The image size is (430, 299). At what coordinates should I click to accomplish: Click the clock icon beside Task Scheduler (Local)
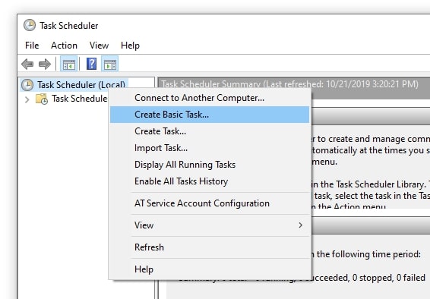pos(27,85)
